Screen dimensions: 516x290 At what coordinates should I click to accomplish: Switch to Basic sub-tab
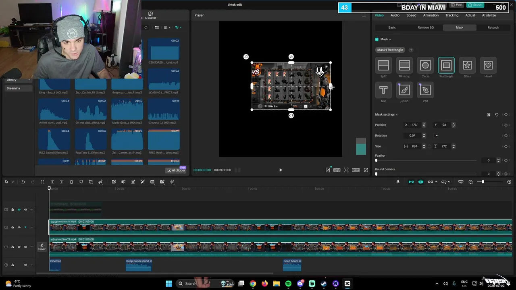coord(392,27)
